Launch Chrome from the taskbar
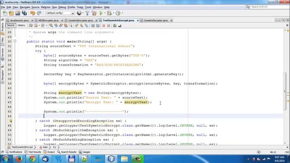 (x=32, y=159)
